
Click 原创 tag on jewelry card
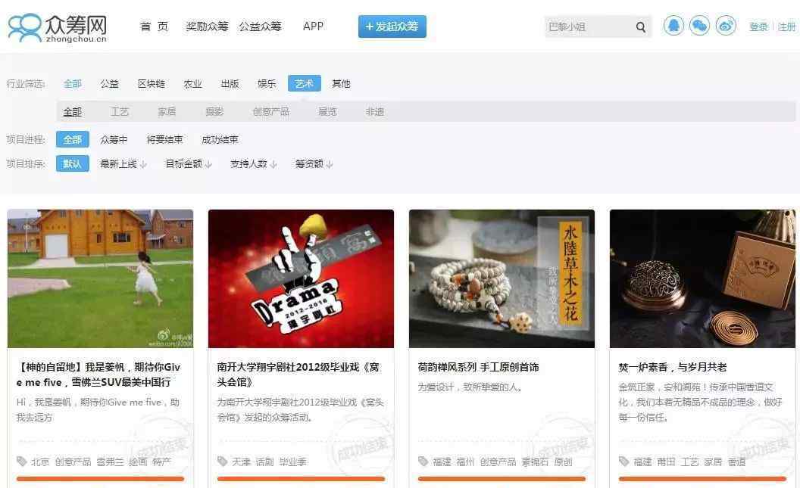click(563, 462)
